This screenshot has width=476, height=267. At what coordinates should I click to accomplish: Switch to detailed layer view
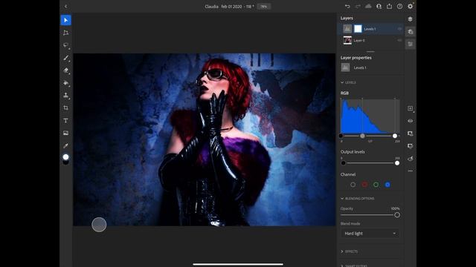(x=410, y=32)
